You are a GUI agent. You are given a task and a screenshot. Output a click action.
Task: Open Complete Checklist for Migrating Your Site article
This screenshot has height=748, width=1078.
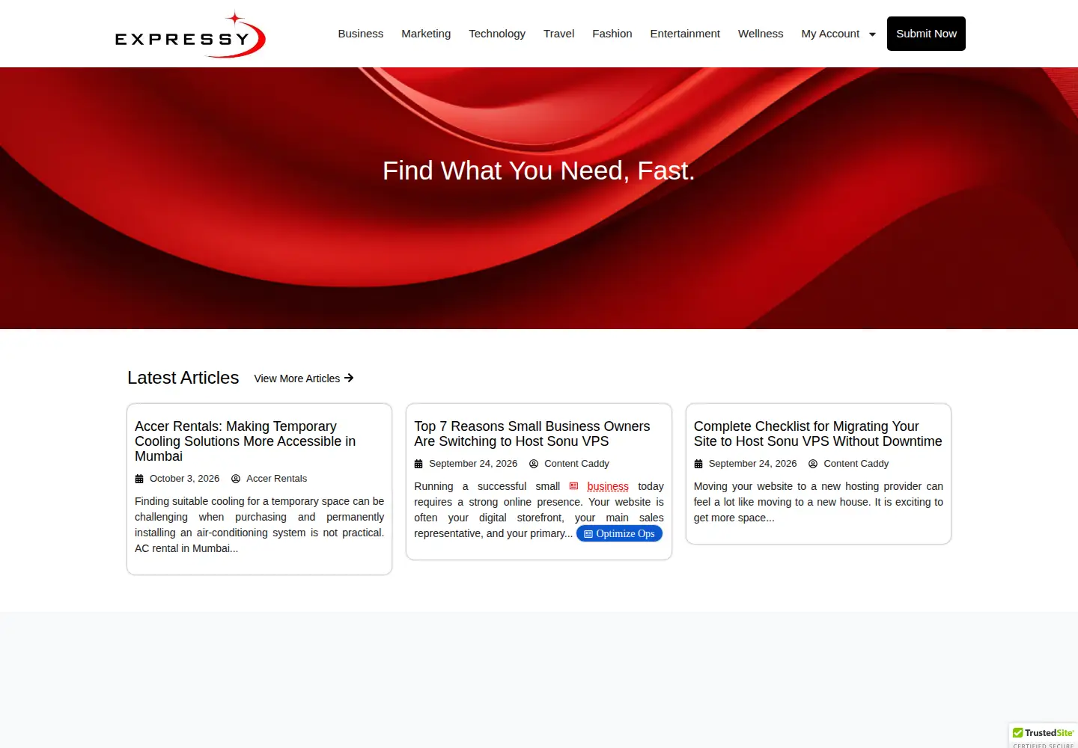pyautogui.click(x=818, y=434)
